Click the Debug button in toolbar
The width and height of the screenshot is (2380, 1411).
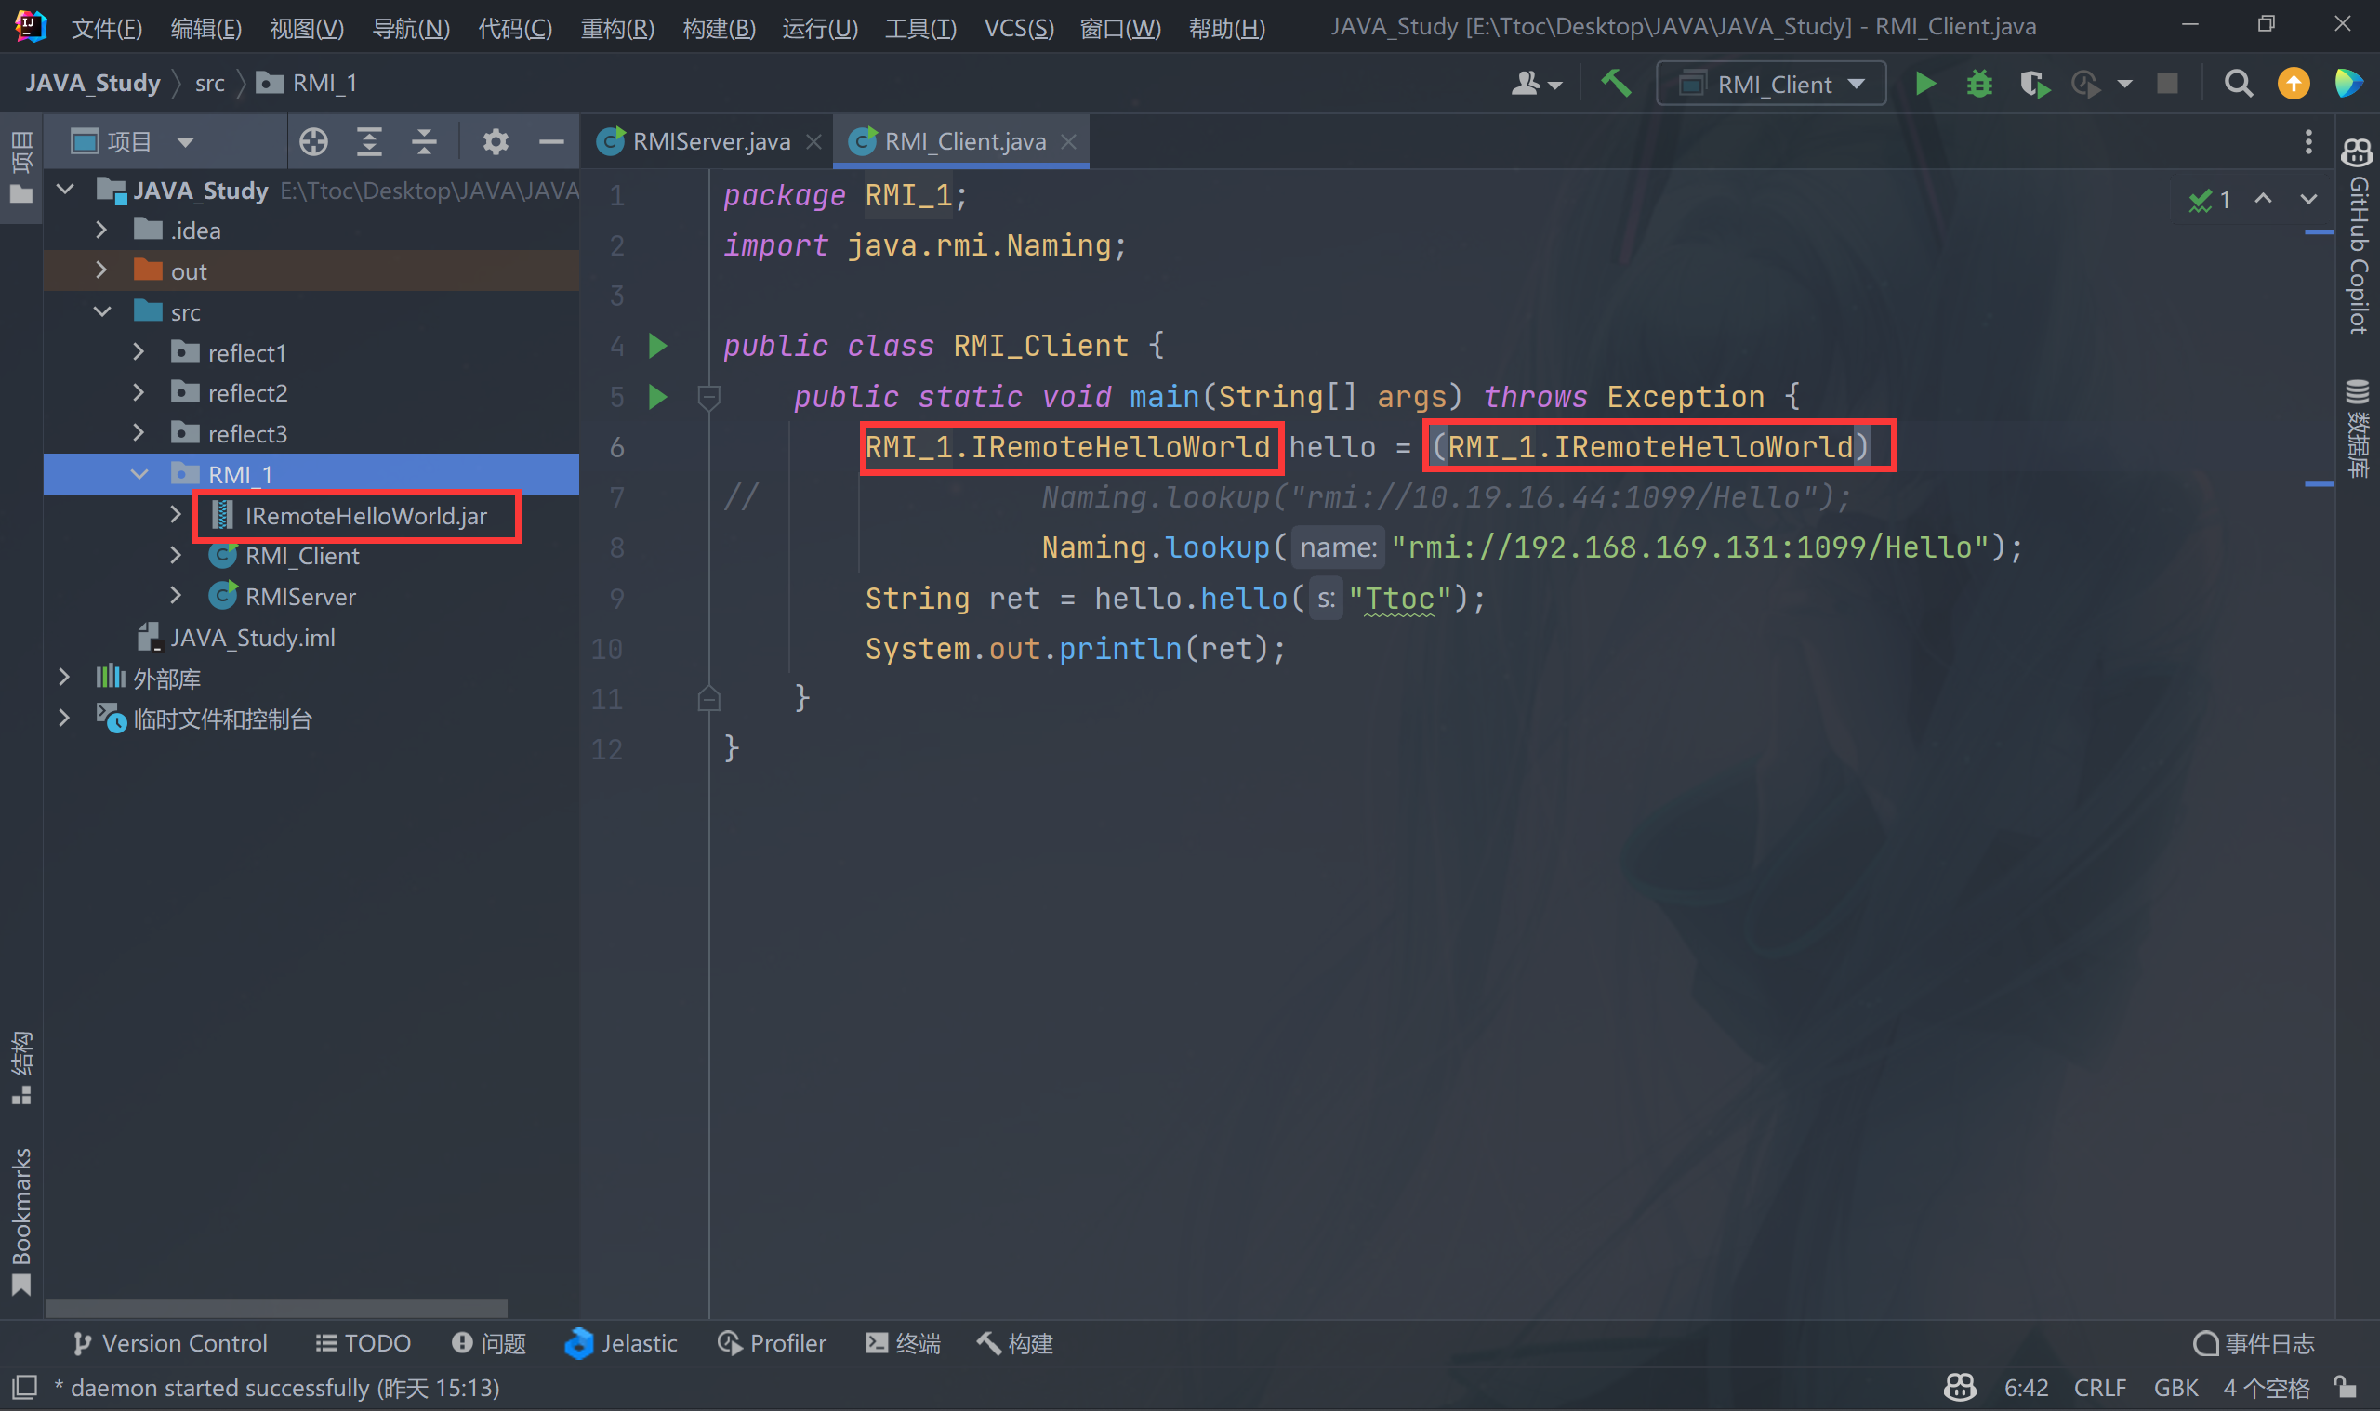point(1978,83)
